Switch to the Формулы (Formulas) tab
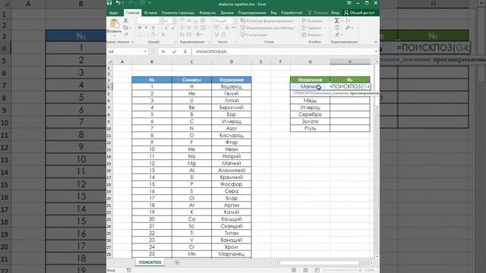Screen dimensions: 486x273 click(207, 13)
